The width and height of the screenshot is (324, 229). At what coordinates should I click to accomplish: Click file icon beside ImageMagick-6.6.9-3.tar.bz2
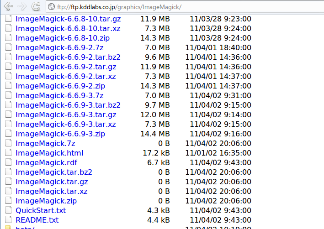click(9, 105)
